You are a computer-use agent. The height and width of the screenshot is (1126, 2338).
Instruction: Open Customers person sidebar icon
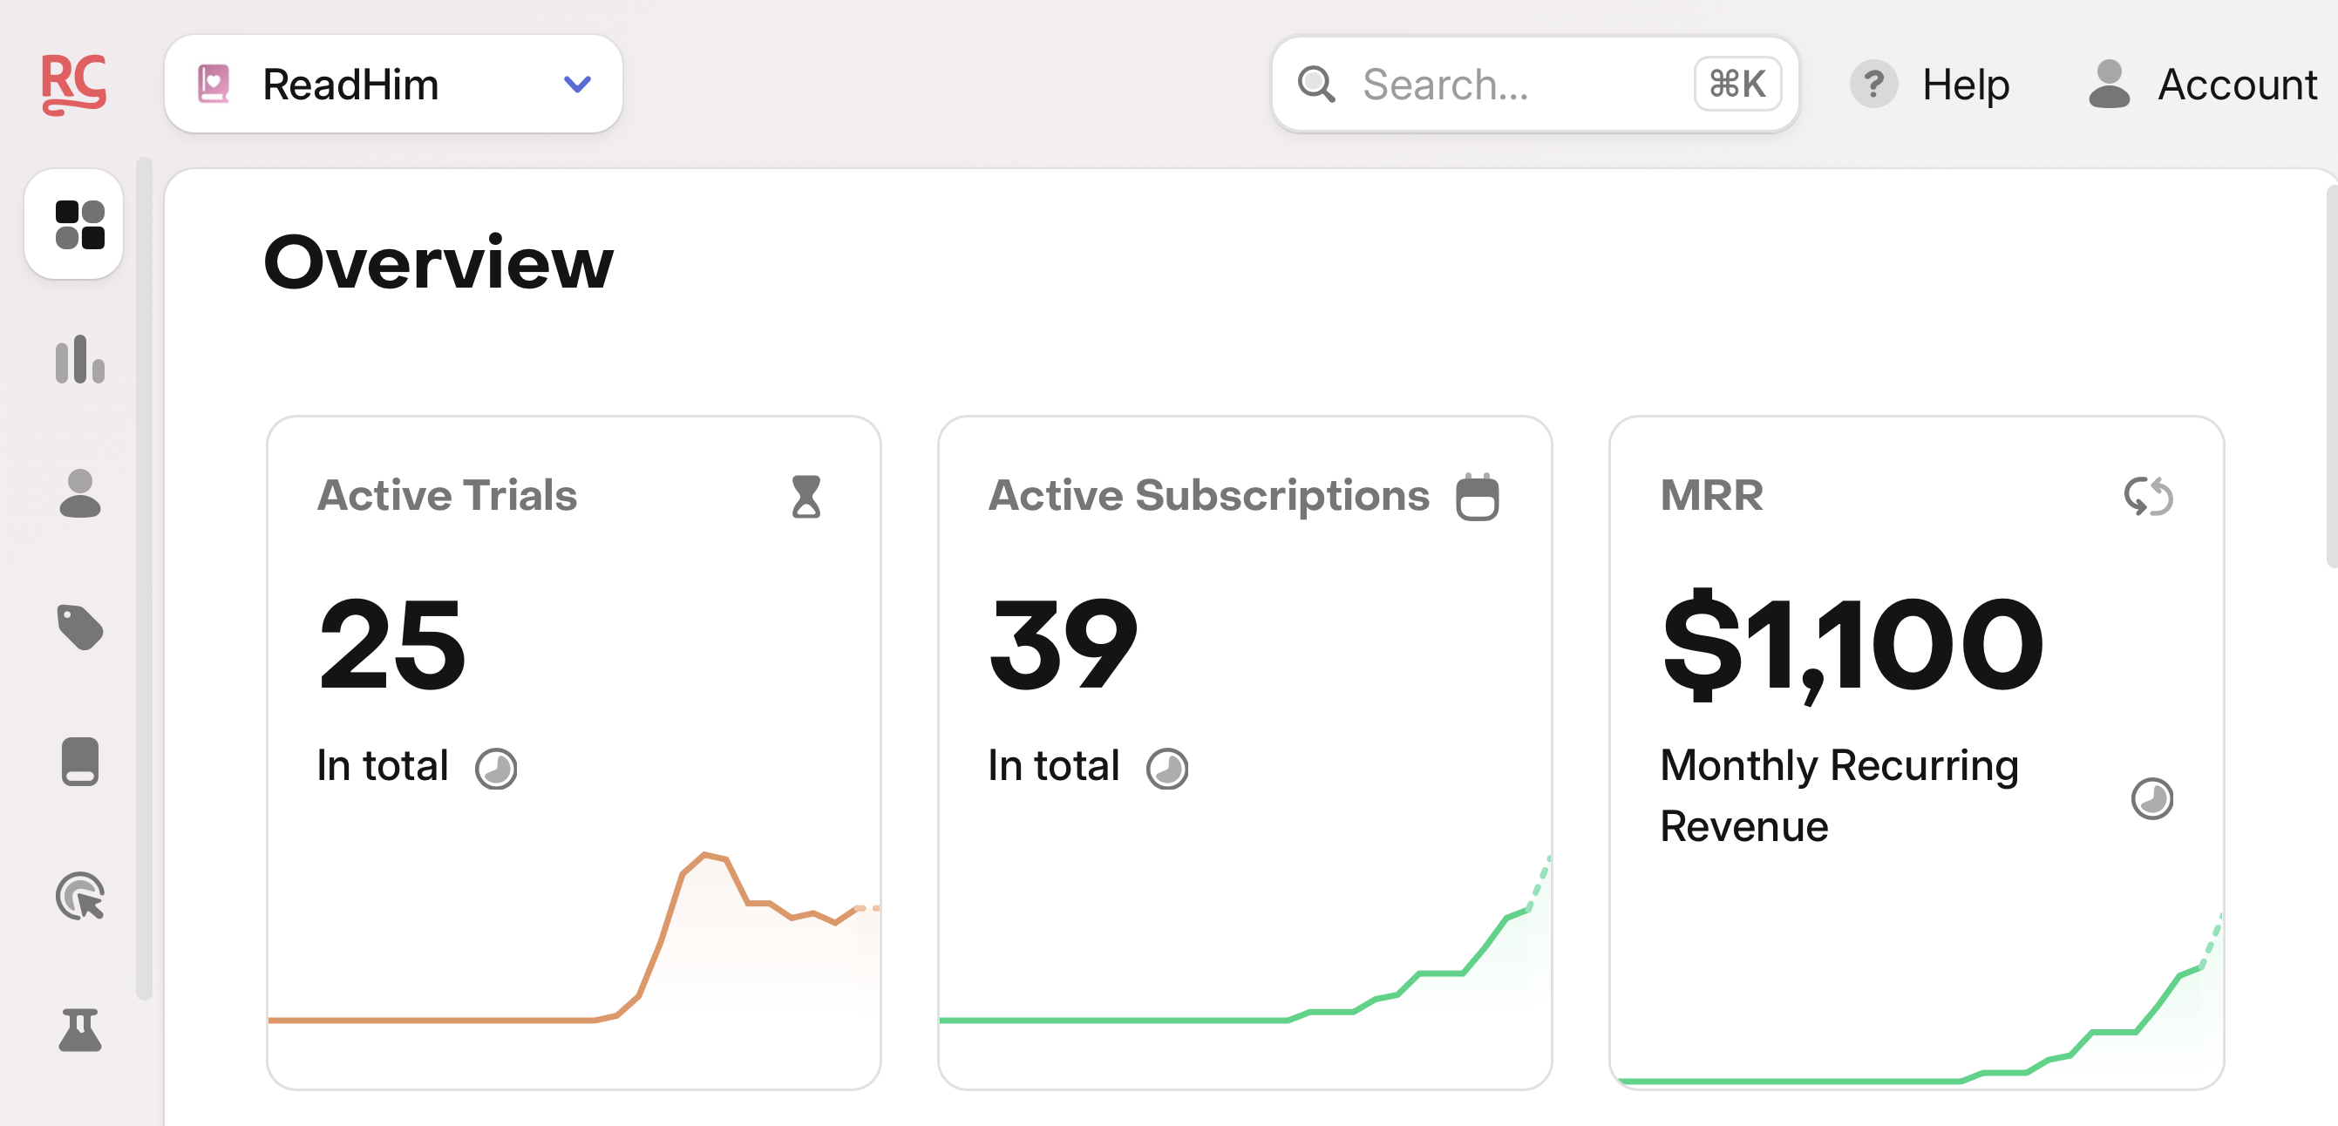point(80,493)
